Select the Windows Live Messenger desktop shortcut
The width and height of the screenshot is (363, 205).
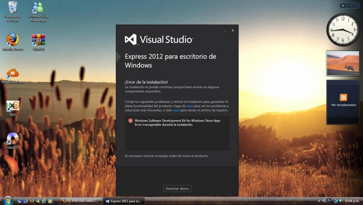click(38, 12)
